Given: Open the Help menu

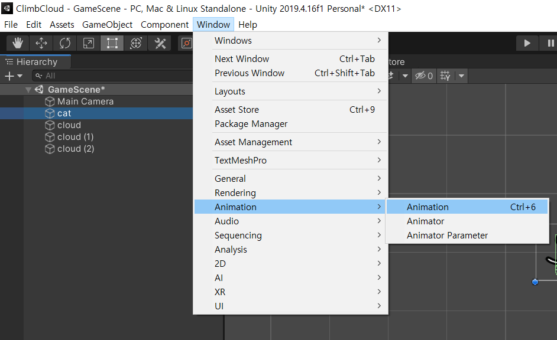Looking at the screenshot, I should click(x=248, y=24).
